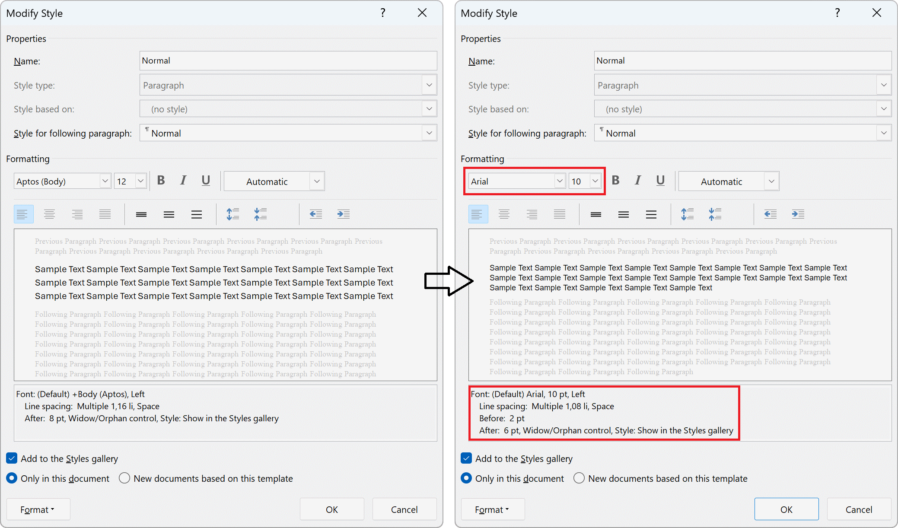Click increase paragraph spacing in left dialog
Image resolution: width=898 pixels, height=528 pixels.
coord(233,214)
